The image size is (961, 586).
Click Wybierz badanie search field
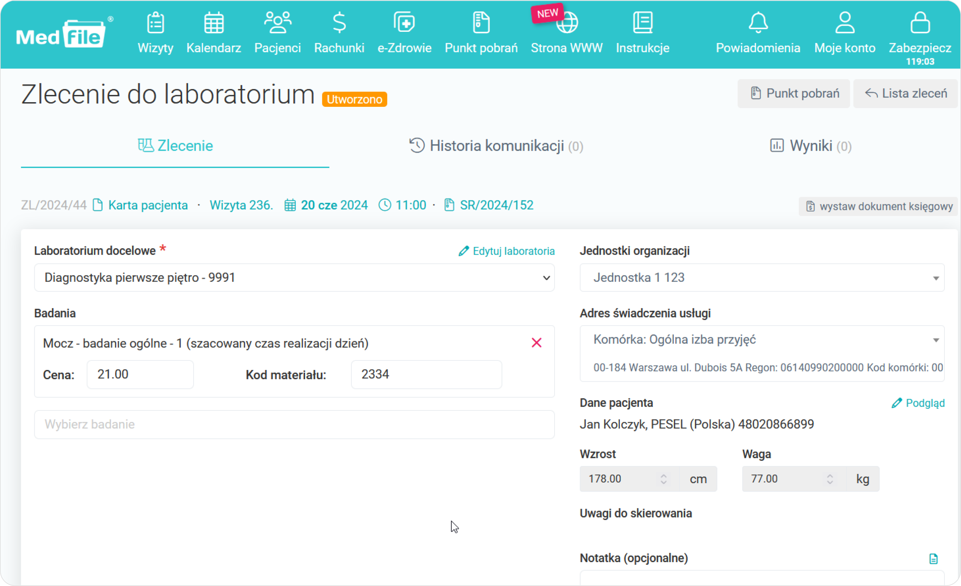click(x=294, y=424)
